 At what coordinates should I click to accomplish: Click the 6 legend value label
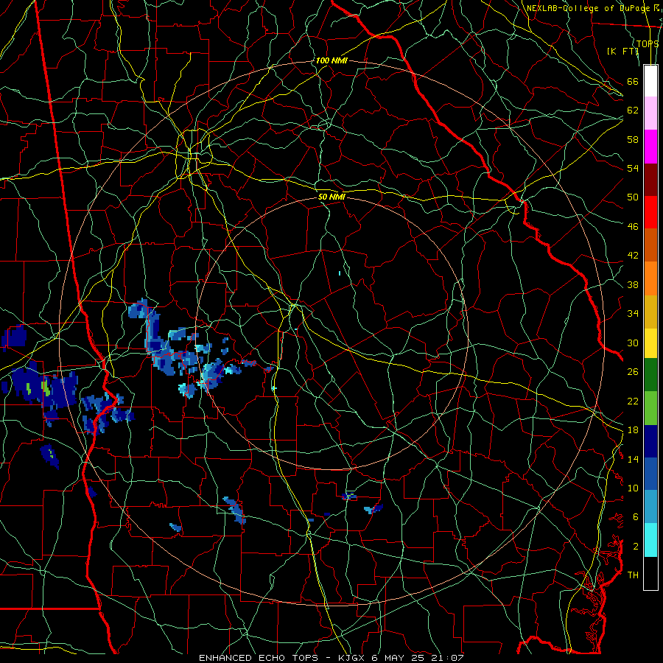pos(636,517)
